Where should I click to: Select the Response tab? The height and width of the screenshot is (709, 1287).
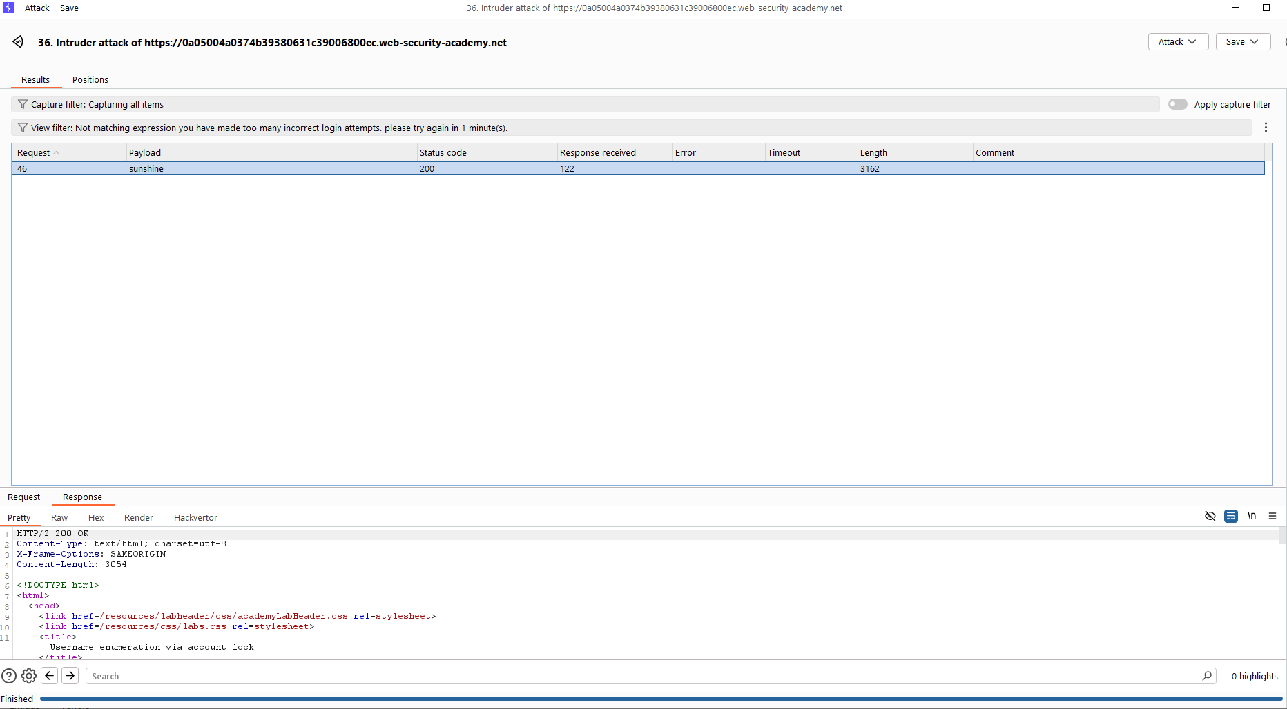click(x=82, y=497)
